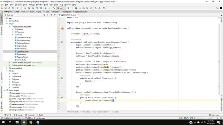
Task: Click the UTF-8 encoding status indicator
Action: (193, 118)
